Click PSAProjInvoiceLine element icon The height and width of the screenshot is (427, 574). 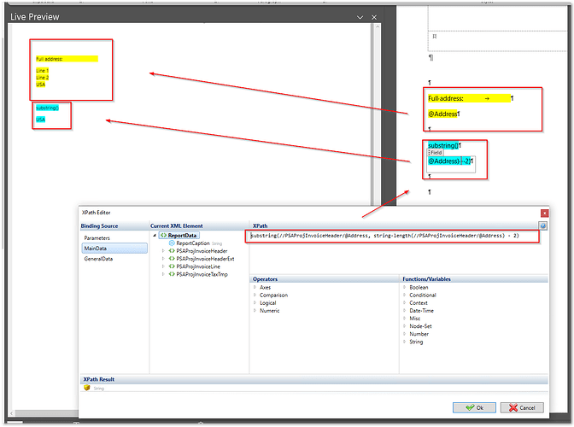click(172, 266)
